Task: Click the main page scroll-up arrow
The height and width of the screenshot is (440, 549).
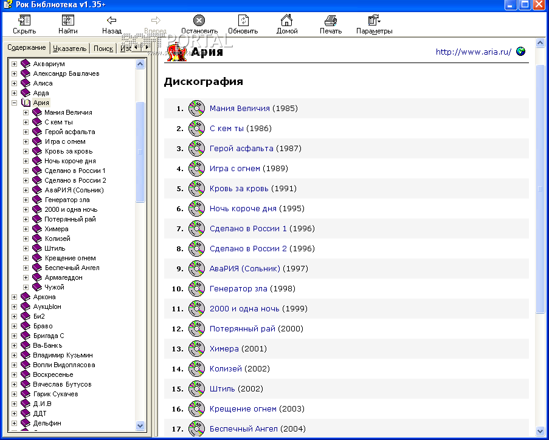Action: coord(540,43)
